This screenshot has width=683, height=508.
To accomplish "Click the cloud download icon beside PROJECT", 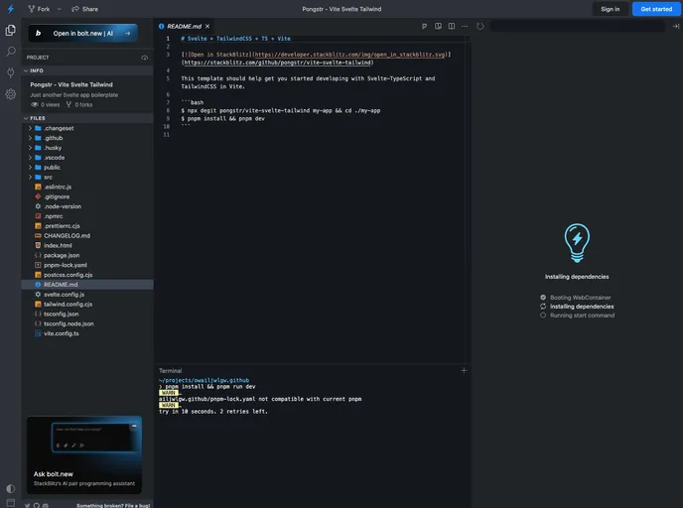I will tap(145, 58).
